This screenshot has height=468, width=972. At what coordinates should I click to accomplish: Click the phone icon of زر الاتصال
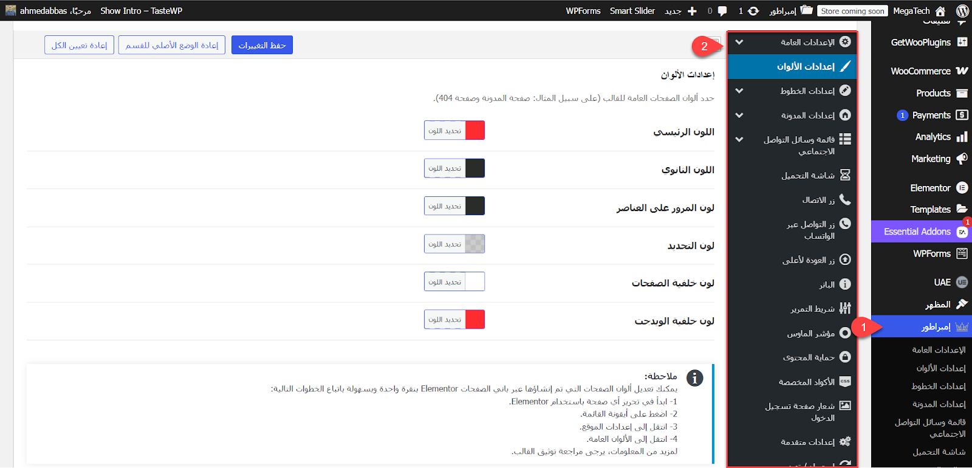tap(845, 199)
